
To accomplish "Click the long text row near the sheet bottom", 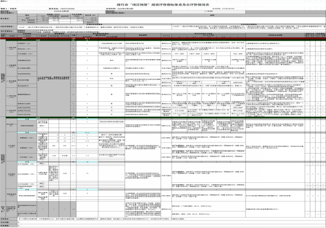I will coord(172,219).
